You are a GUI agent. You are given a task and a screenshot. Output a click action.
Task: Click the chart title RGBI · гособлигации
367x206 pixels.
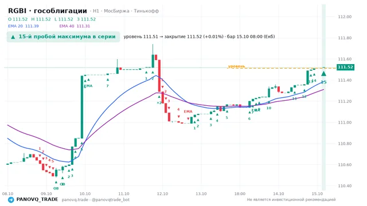48,11
